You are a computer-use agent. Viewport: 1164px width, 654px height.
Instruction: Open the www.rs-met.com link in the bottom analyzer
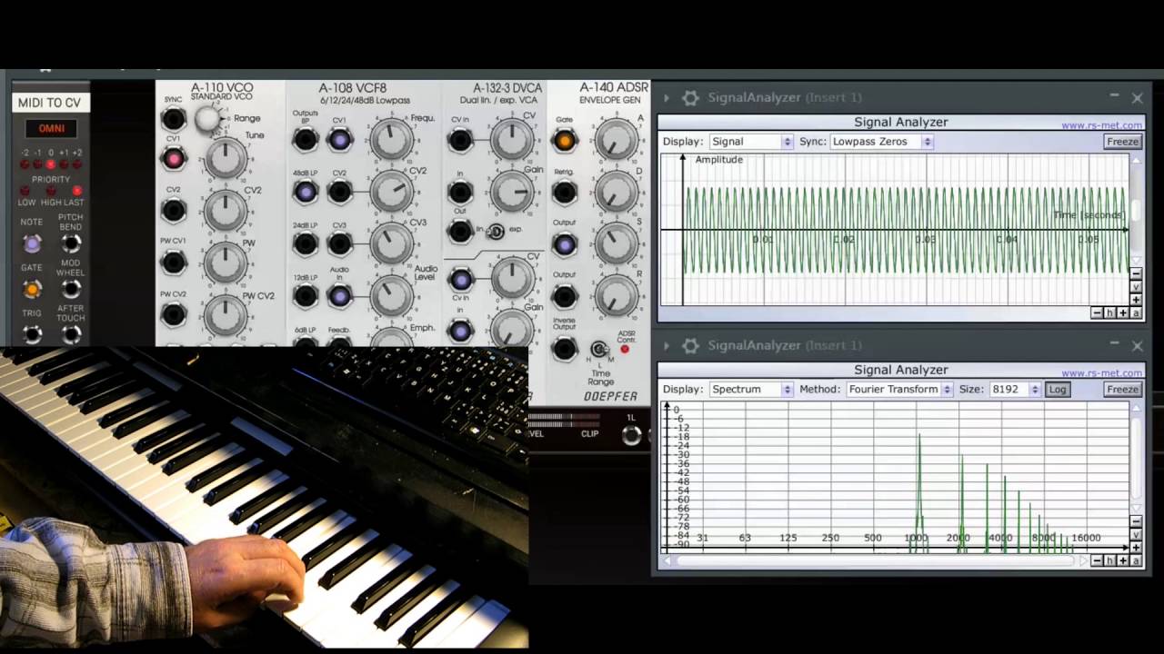1101,372
